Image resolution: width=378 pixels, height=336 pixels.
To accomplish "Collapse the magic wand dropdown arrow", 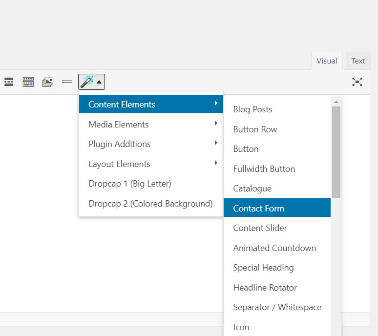I will tap(99, 82).
